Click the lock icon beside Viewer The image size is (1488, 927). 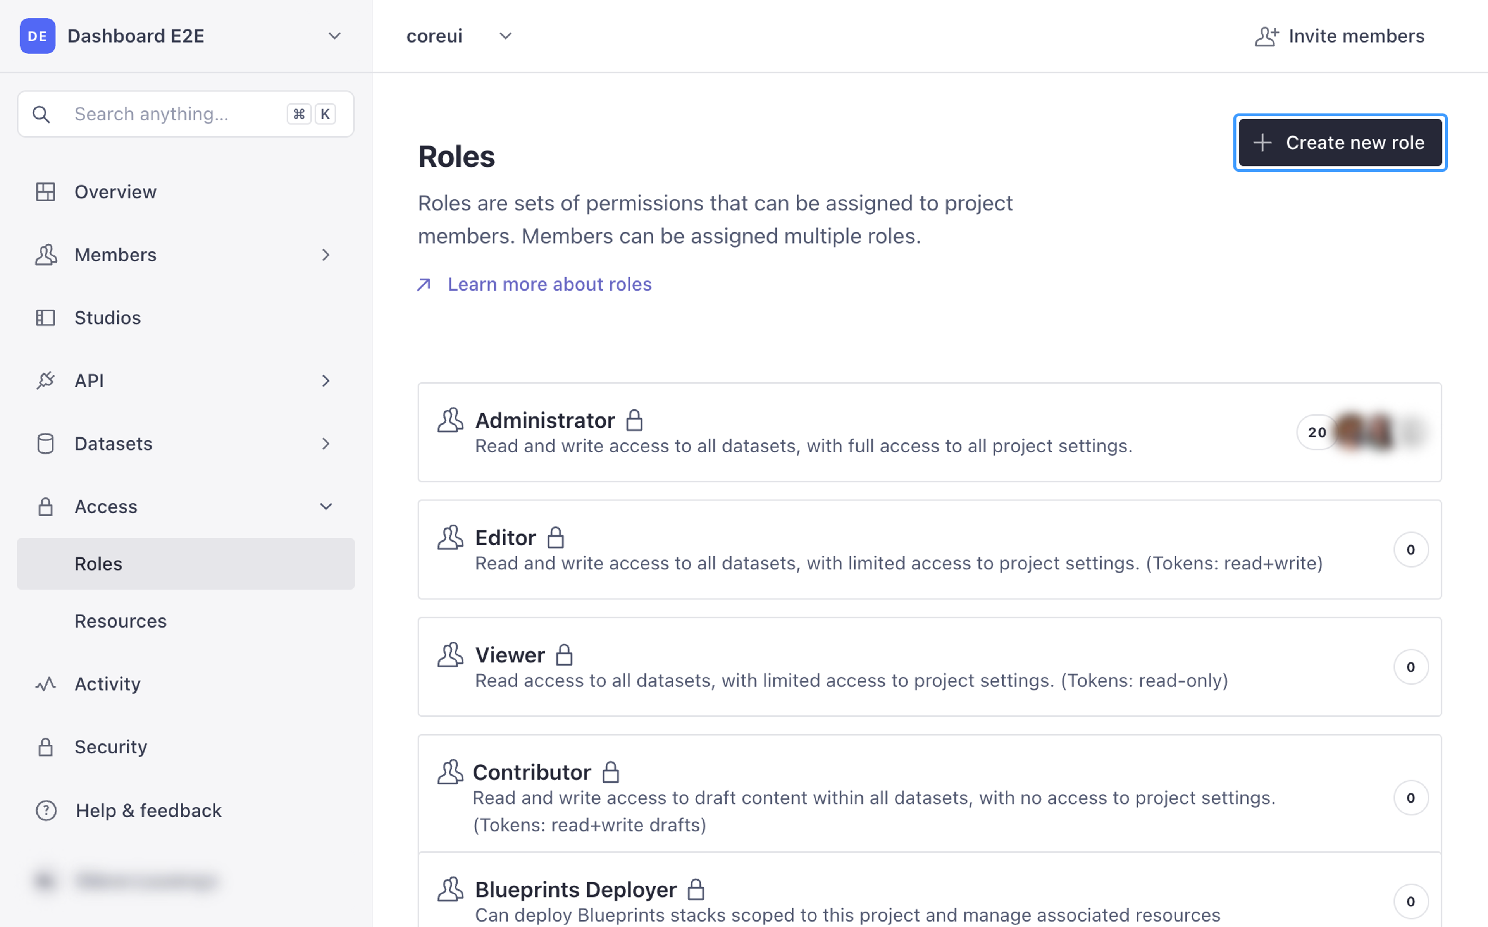pos(564,655)
